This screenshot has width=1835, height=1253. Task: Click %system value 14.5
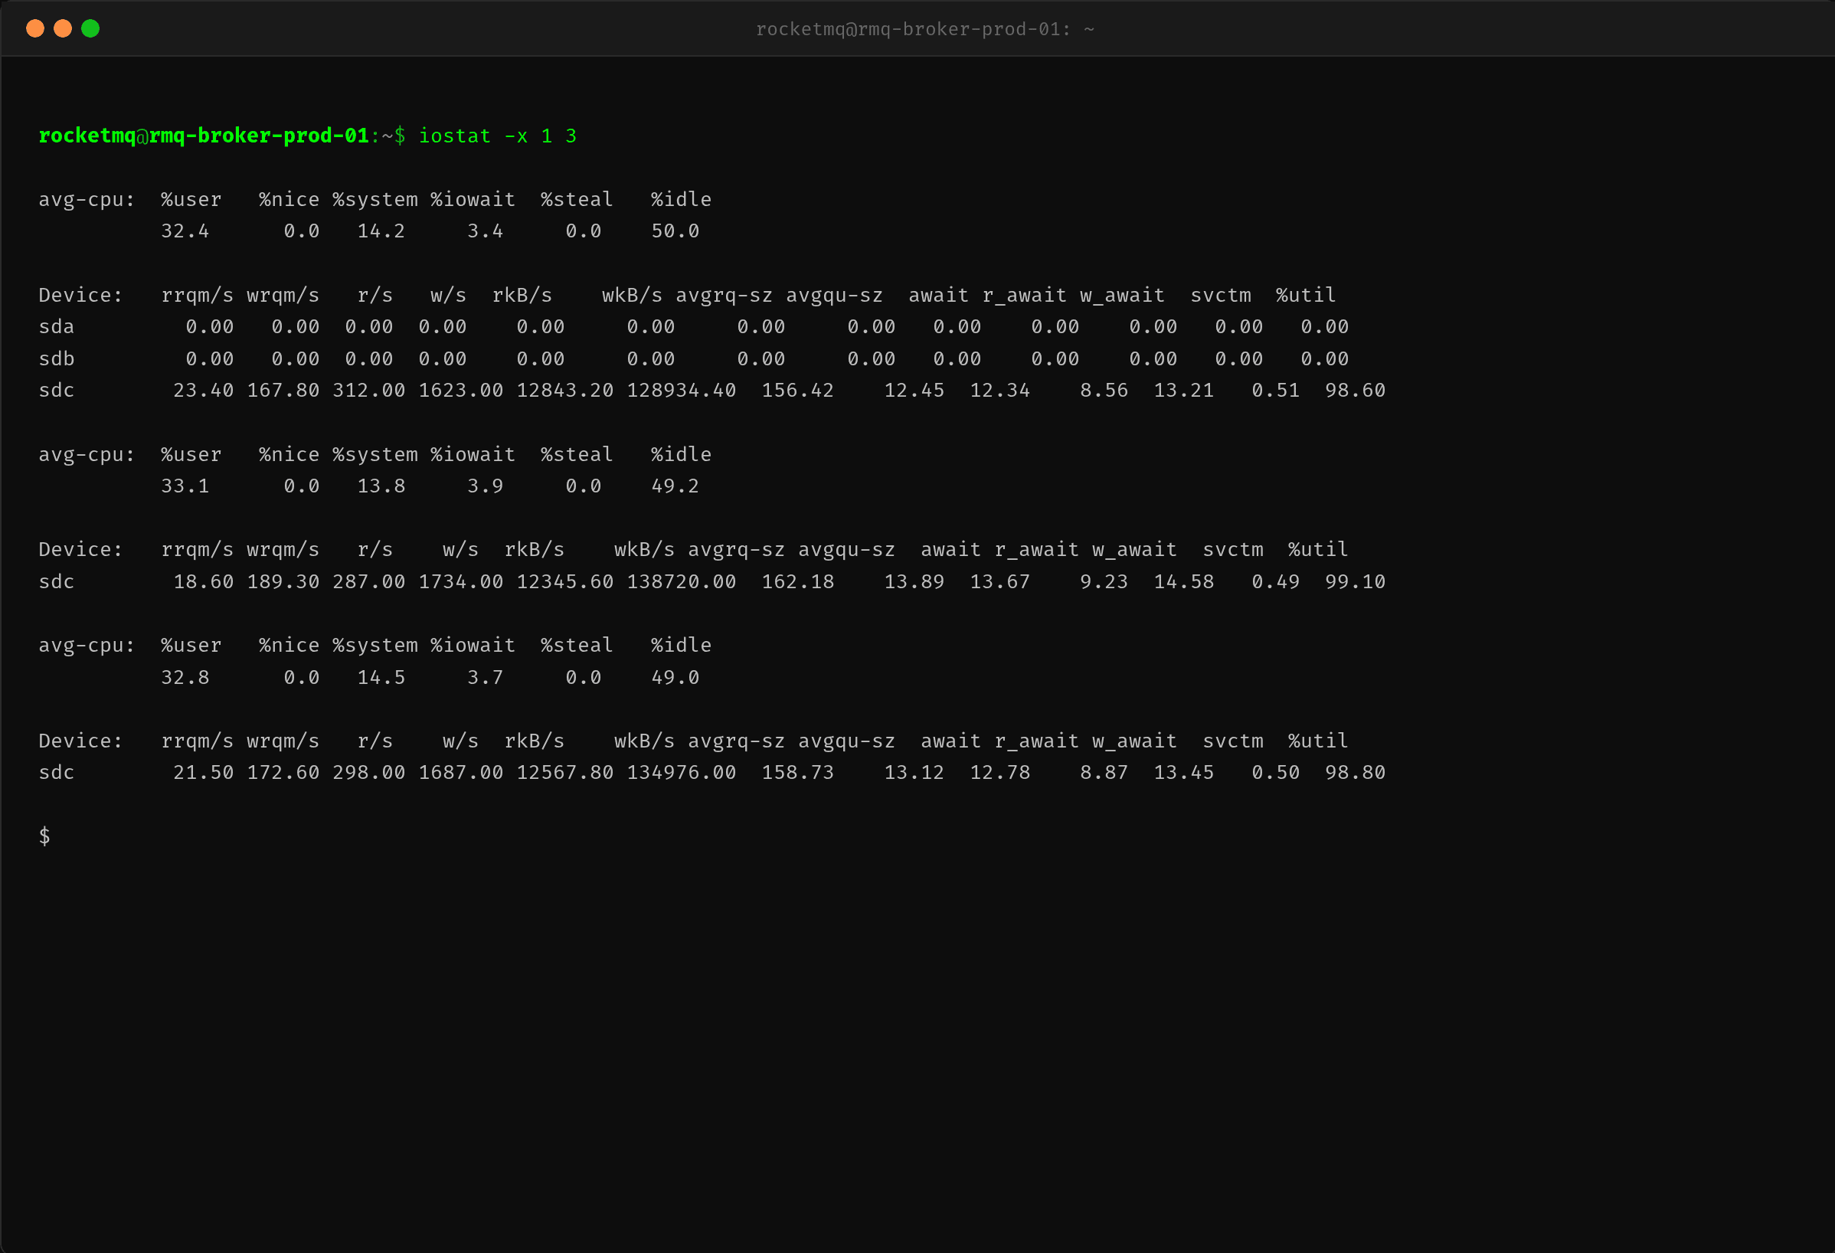381,677
